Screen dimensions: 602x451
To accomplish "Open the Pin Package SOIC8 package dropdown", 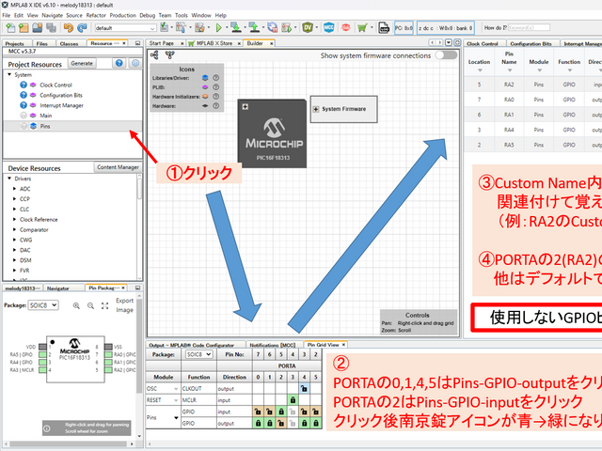I will 43,305.
